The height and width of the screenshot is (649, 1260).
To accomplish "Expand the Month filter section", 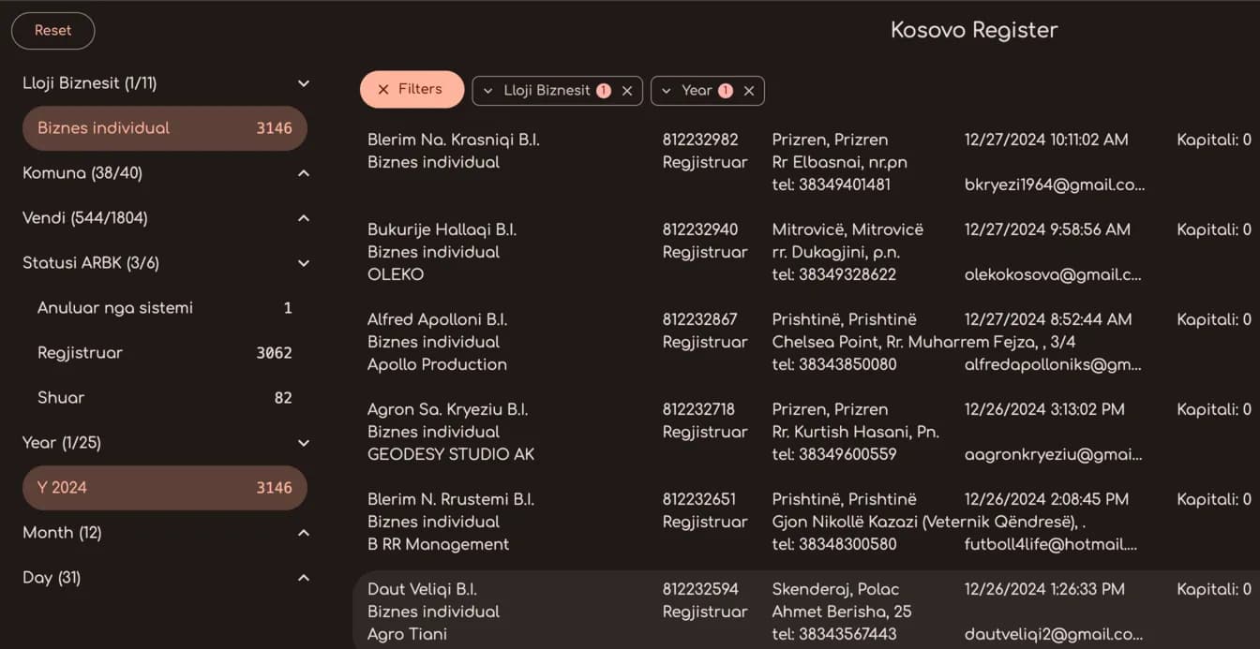I will click(303, 533).
